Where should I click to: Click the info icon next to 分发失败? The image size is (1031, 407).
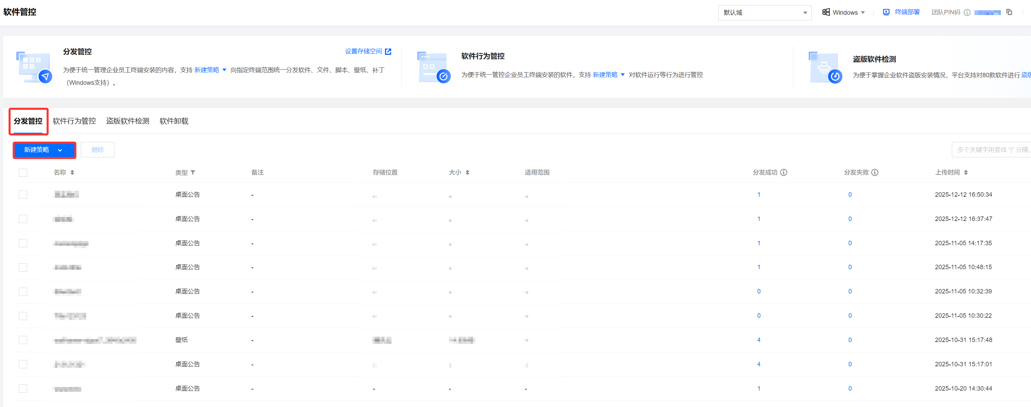tap(875, 172)
